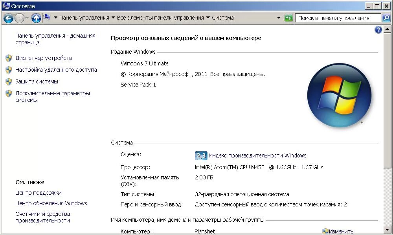Click 32-разрядная операционная система text
Image resolution: width=393 pixels, height=235 pixels.
click(x=242, y=194)
